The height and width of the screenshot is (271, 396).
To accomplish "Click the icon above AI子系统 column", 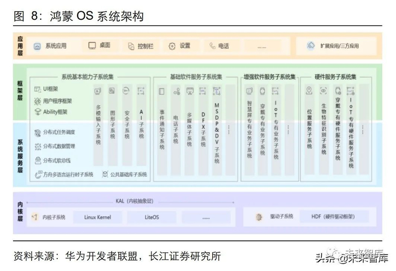I will [x=141, y=91].
